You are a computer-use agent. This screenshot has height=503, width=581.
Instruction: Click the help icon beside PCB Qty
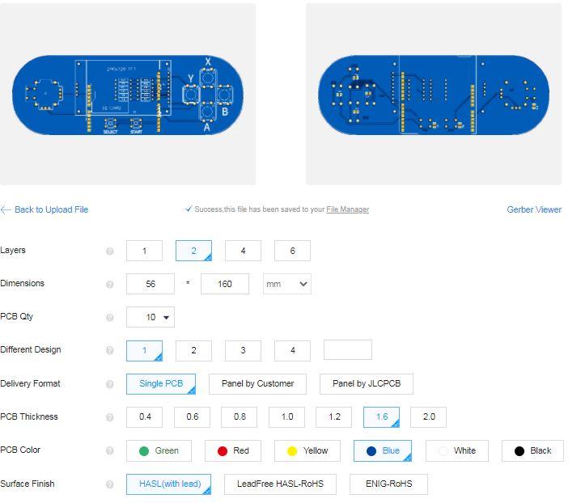(110, 318)
